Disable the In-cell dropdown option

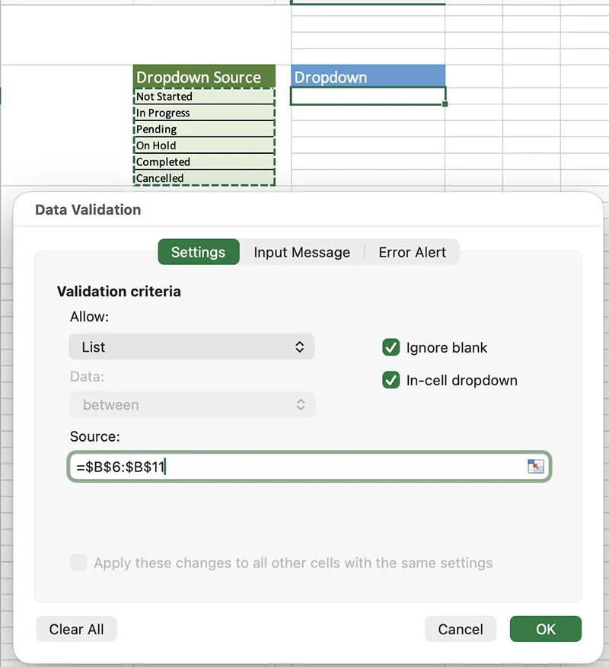391,380
